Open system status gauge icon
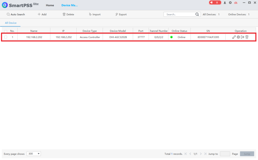Viewport: 258px width, 160px height. pyautogui.click(x=236, y=3)
